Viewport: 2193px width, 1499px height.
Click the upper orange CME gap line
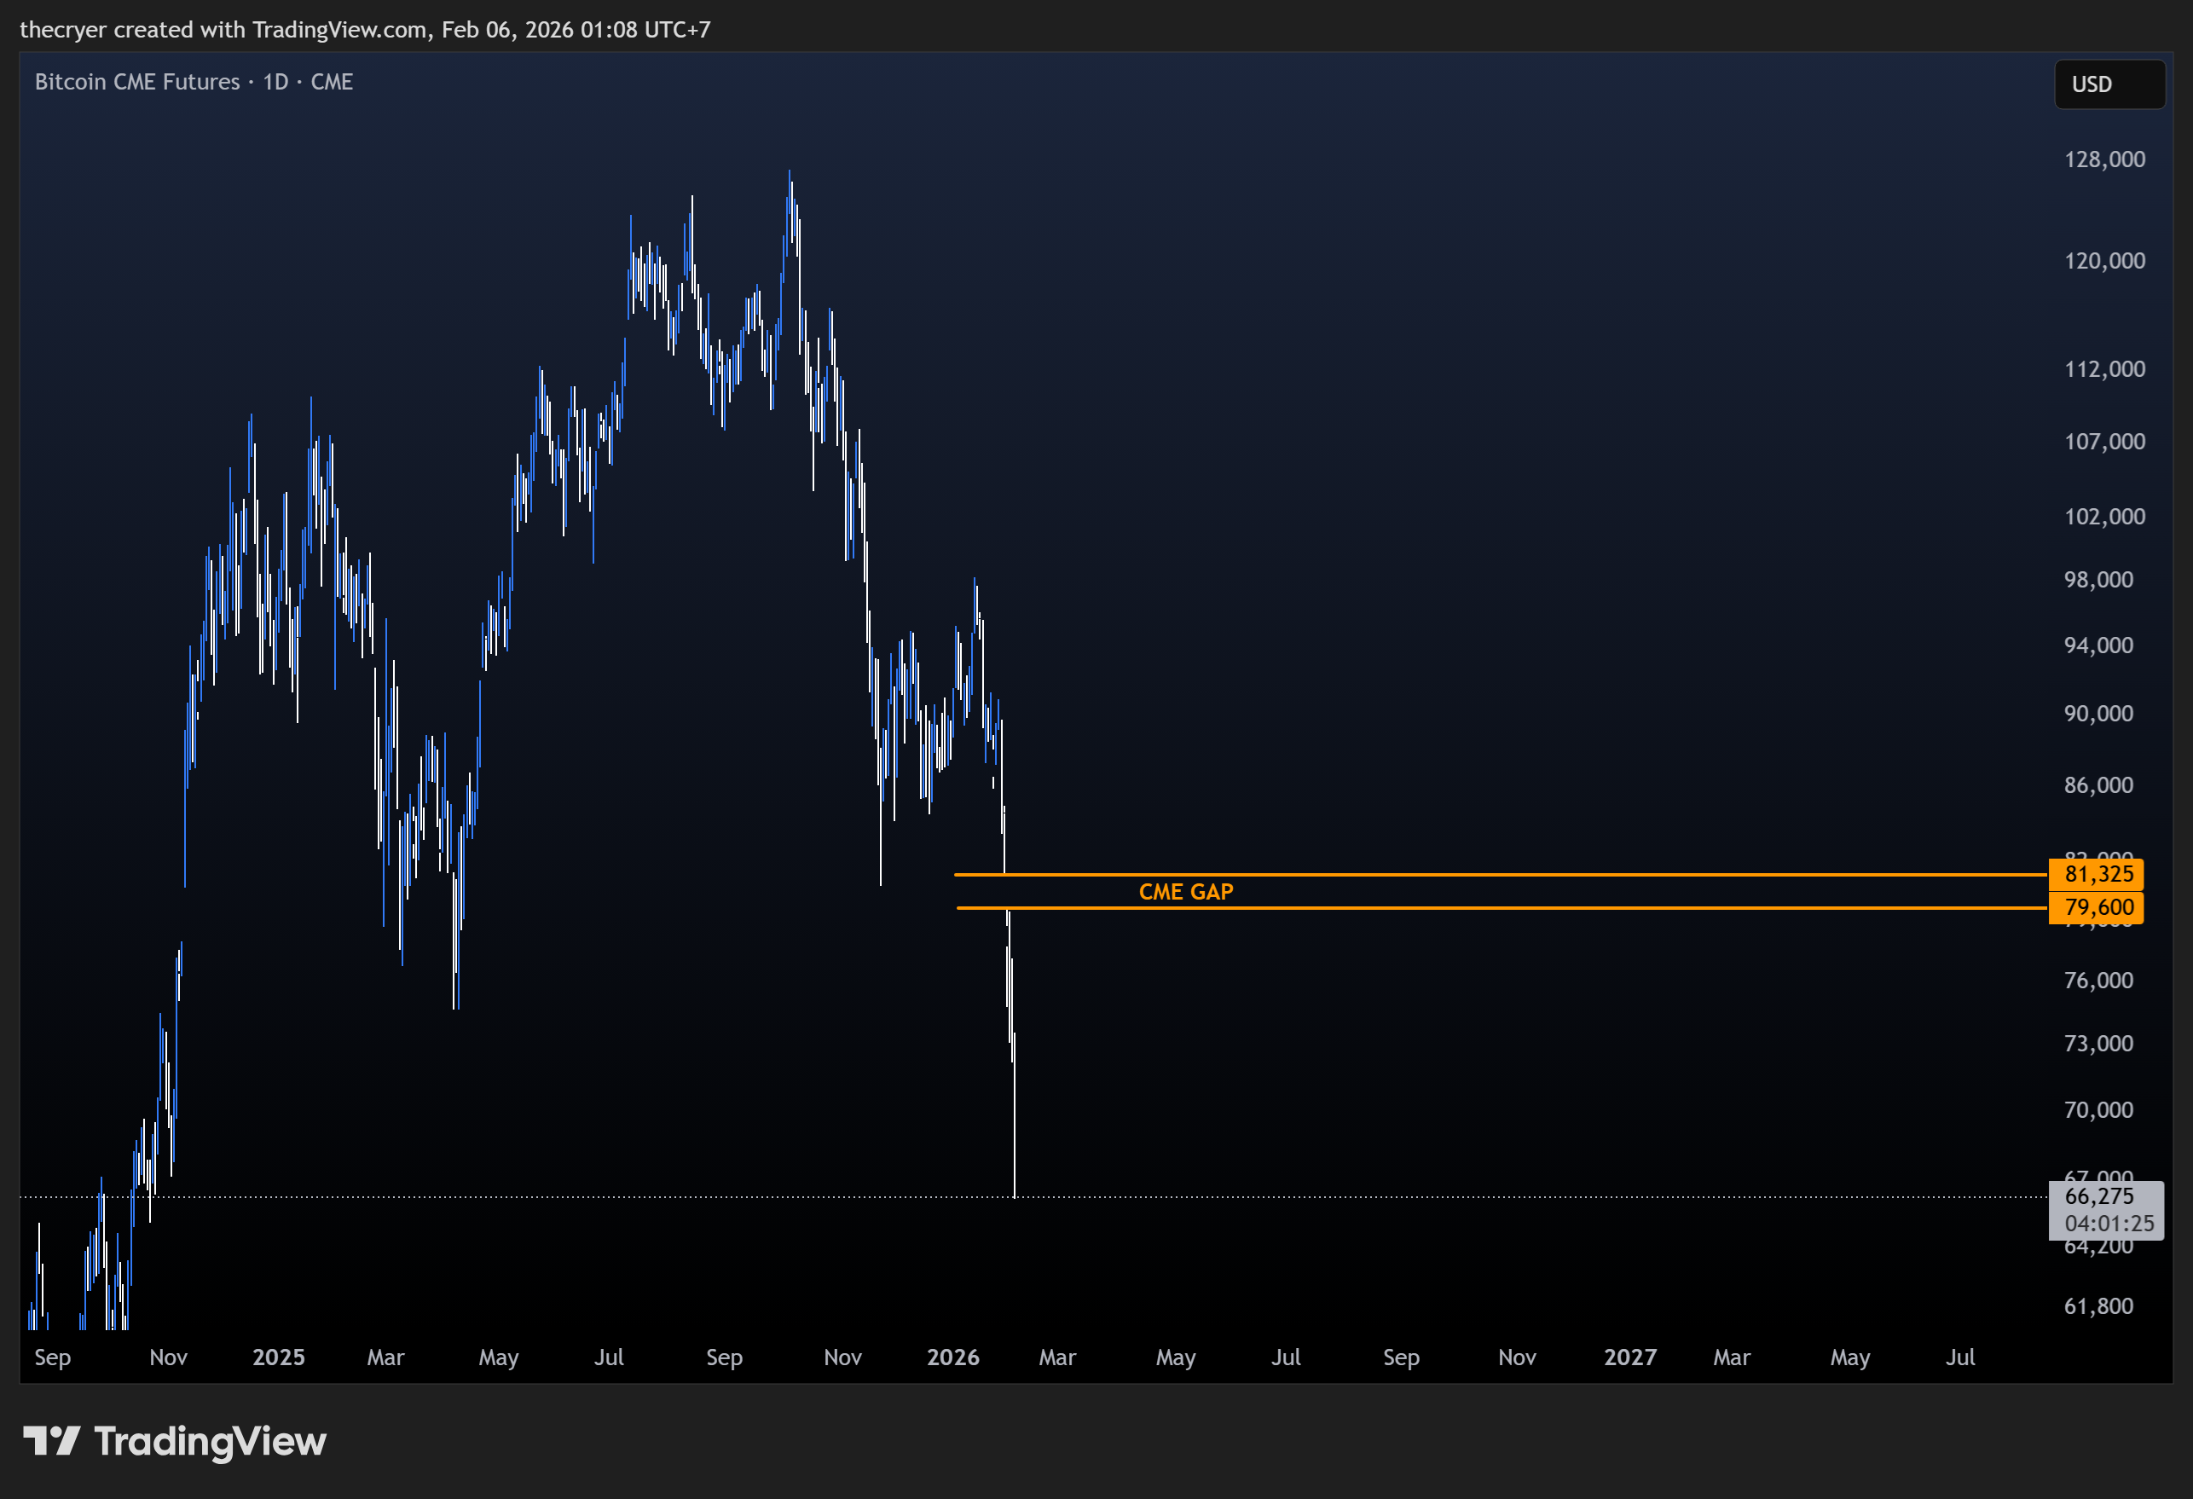coord(1501,875)
